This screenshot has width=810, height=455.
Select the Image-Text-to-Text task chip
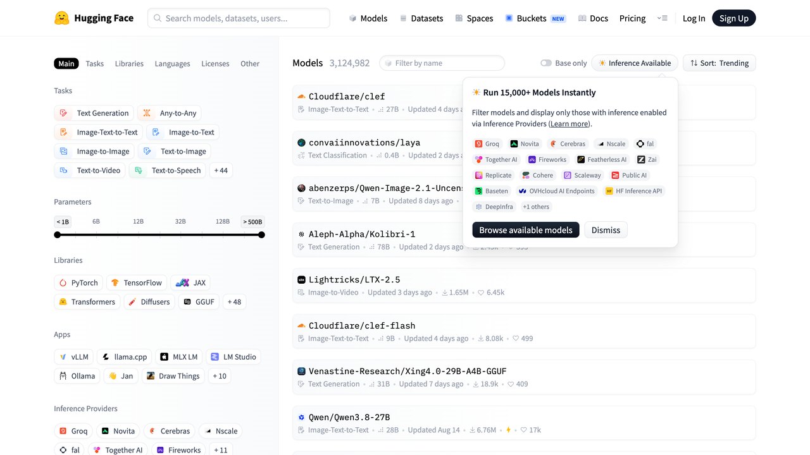(x=98, y=132)
